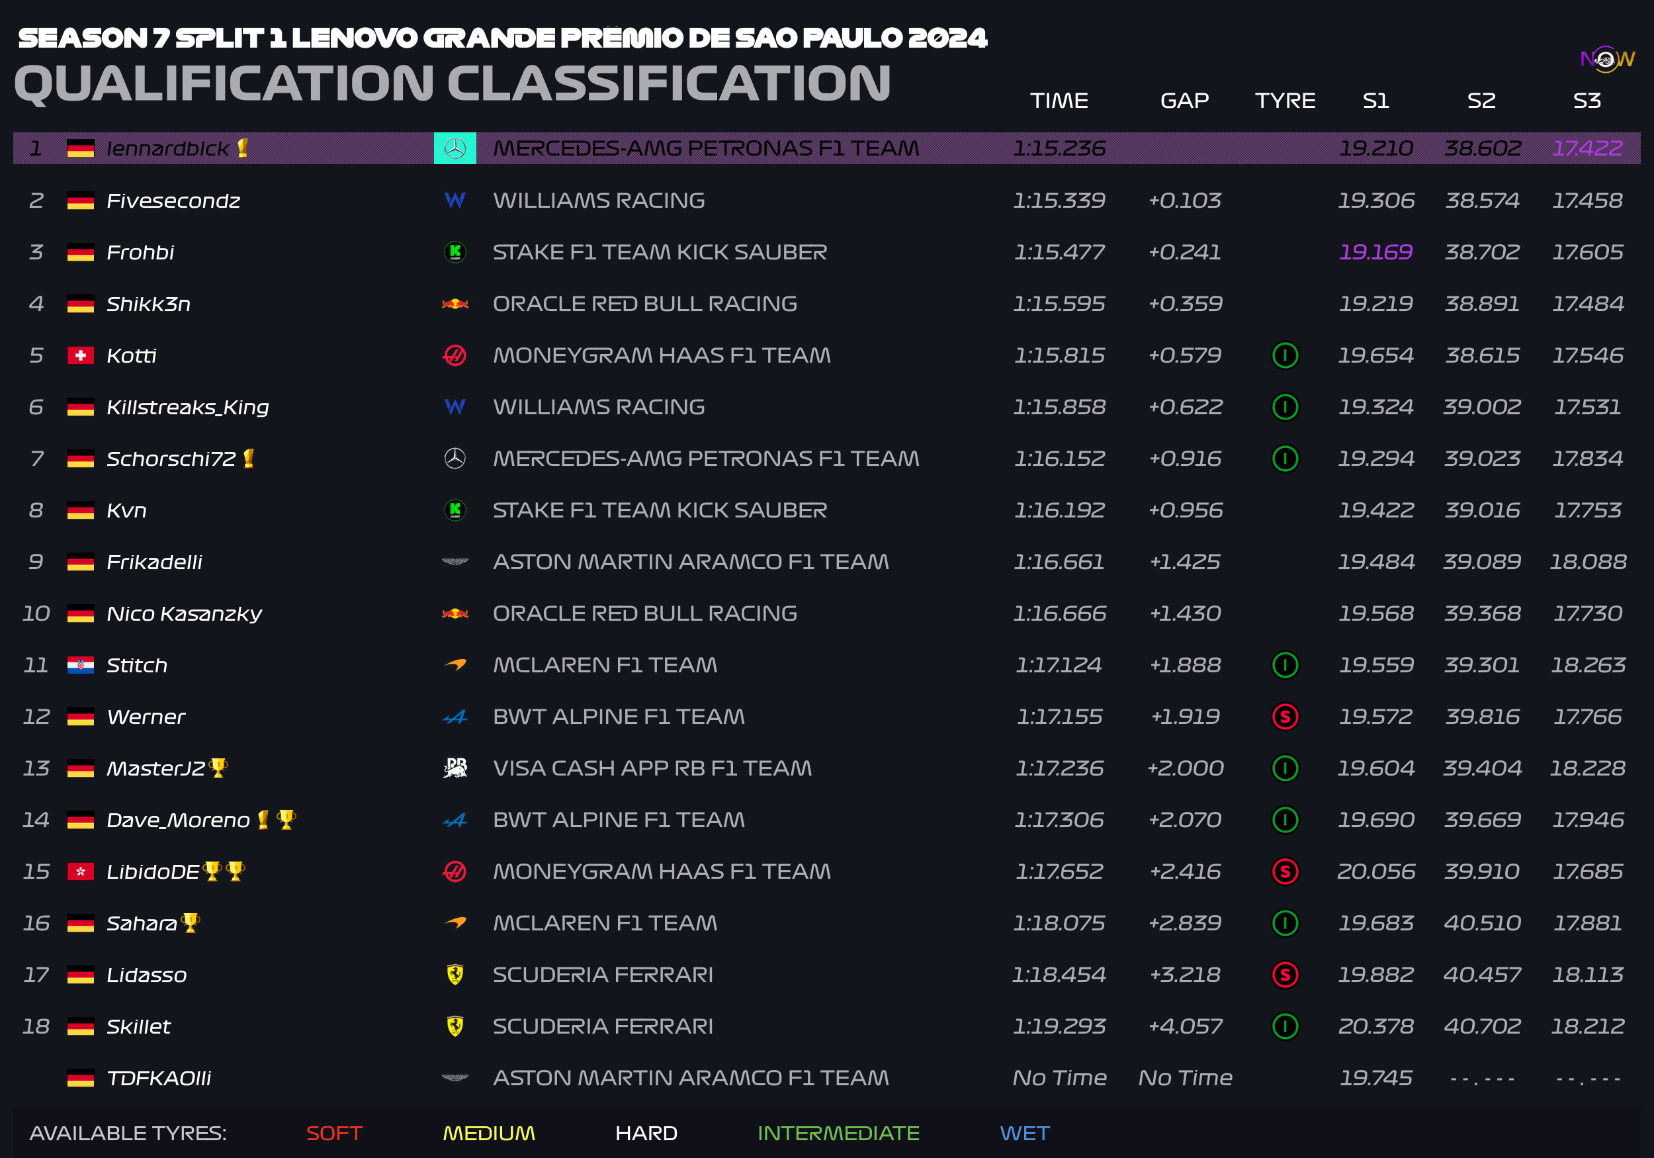
Task: Click the MEDIUM tyre legend label
Action: pos(489,1133)
